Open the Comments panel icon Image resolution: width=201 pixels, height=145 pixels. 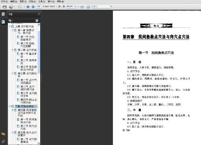[x=3, y=134]
